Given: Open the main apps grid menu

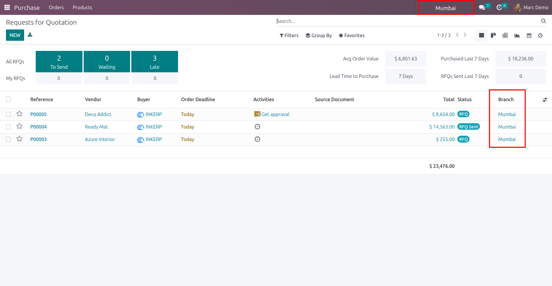Looking at the screenshot, I should 7,7.
